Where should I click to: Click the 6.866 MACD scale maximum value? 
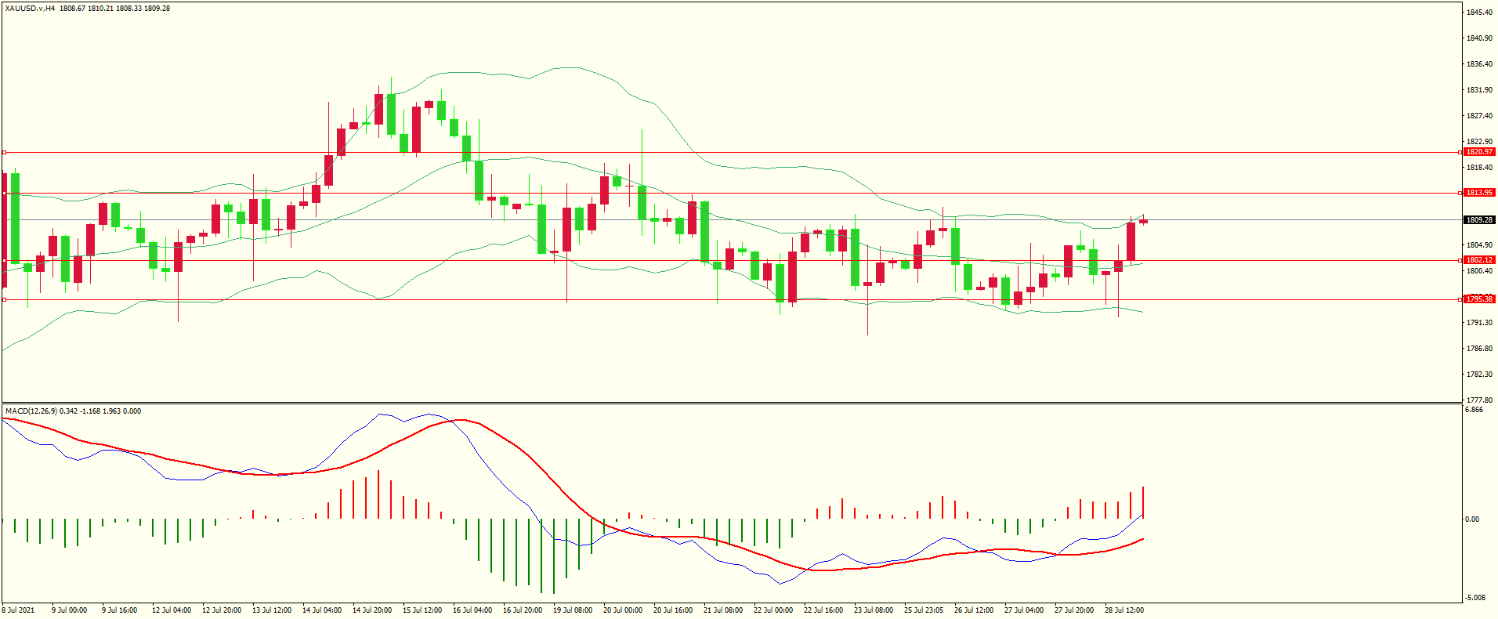pyautogui.click(x=1474, y=411)
